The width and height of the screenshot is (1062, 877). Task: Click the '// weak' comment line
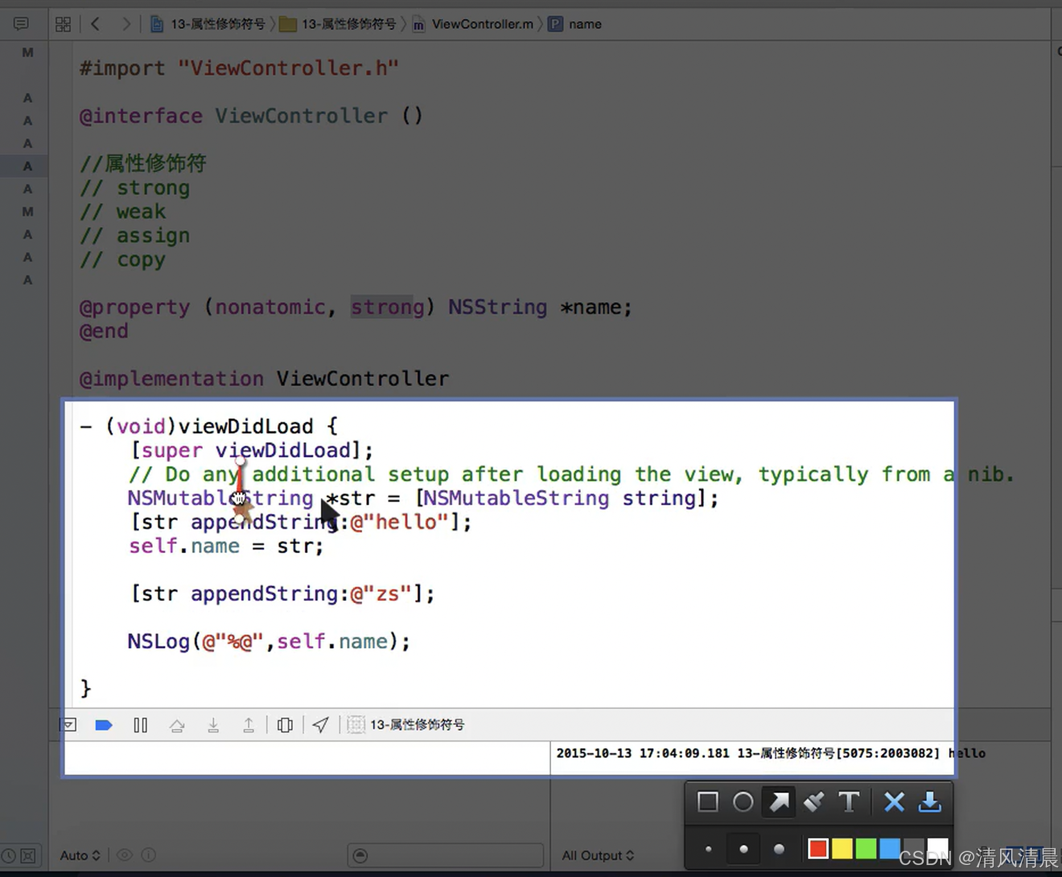(x=123, y=212)
